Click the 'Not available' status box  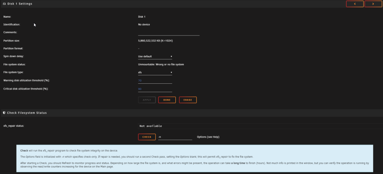click(x=260, y=126)
